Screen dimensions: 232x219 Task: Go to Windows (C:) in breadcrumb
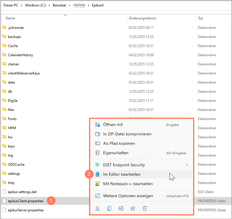[x=35, y=5]
